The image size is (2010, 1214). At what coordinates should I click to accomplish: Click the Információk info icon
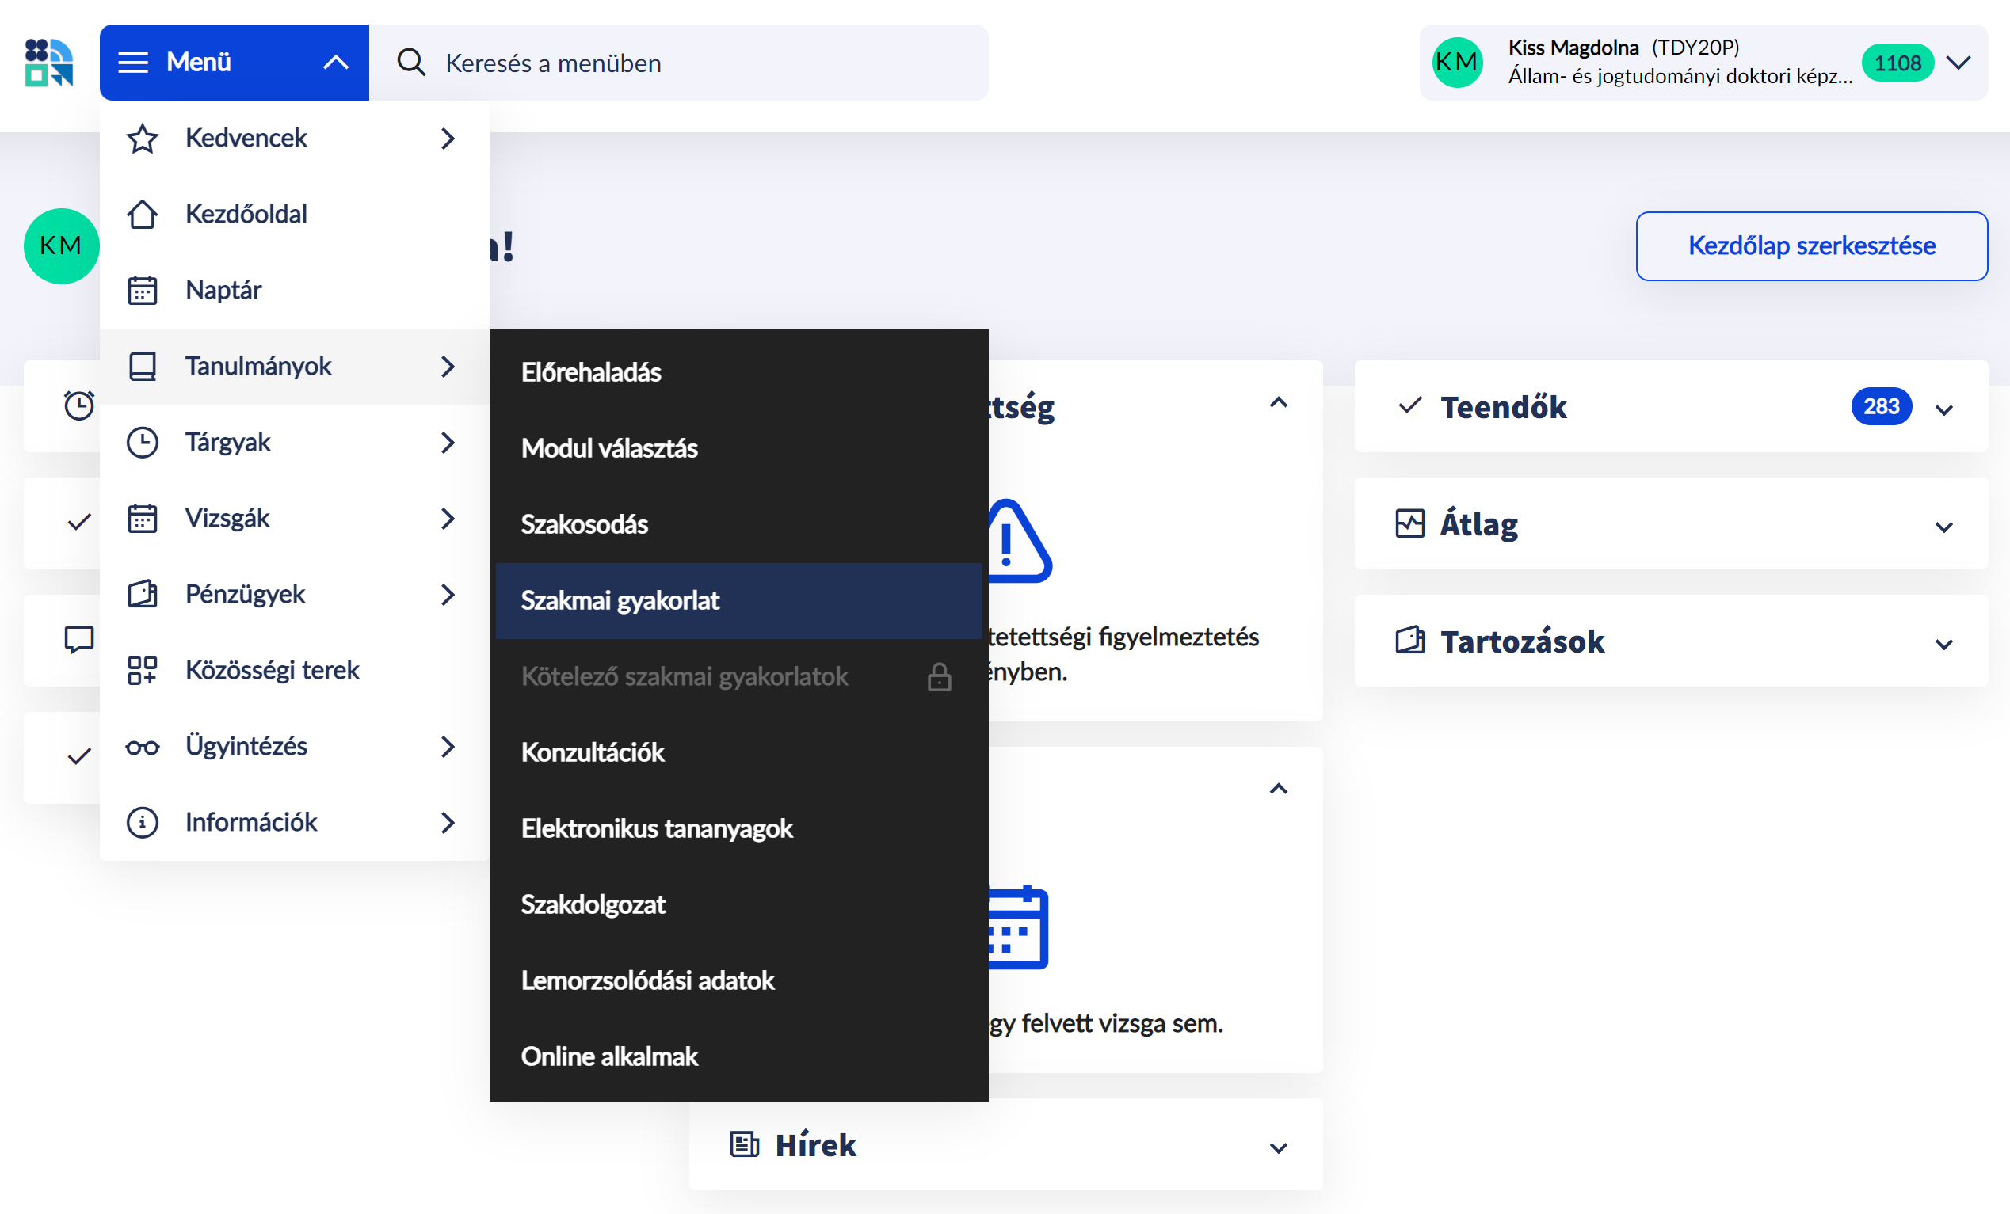pos(142,823)
